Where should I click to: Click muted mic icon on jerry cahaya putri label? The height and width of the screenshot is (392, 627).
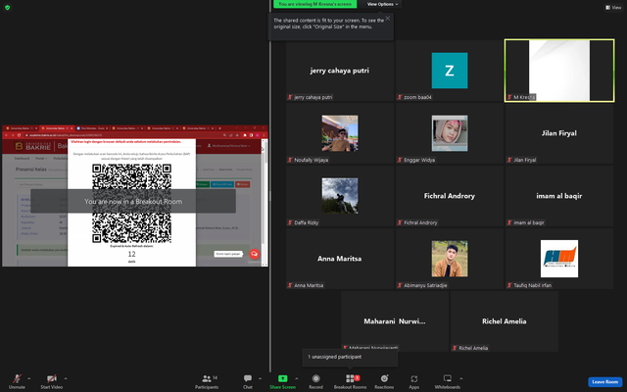[290, 97]
